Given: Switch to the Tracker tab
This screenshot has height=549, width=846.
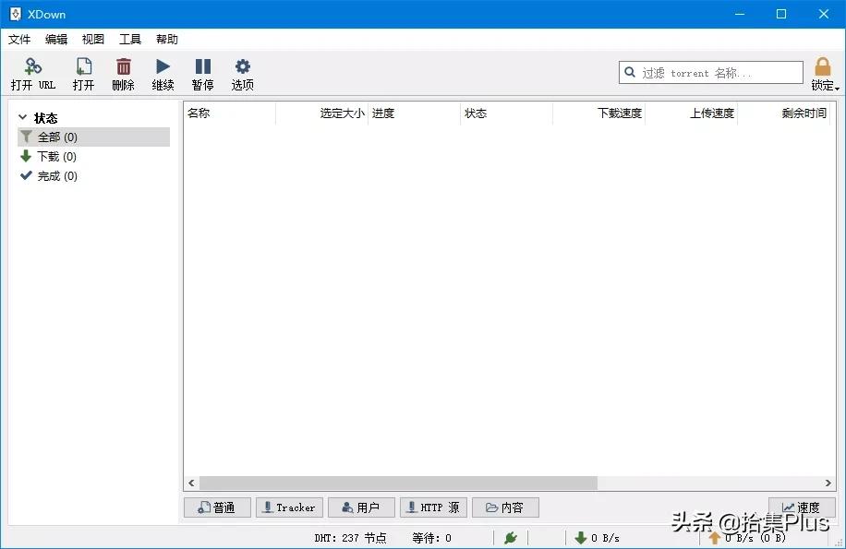Looking at the screenshot, I should point(289,507).
